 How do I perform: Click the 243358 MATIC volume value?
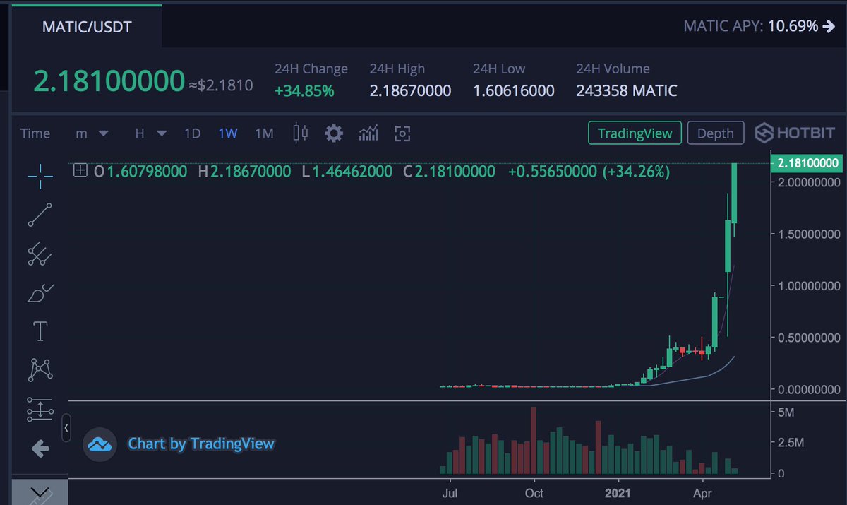coord(627,90)
